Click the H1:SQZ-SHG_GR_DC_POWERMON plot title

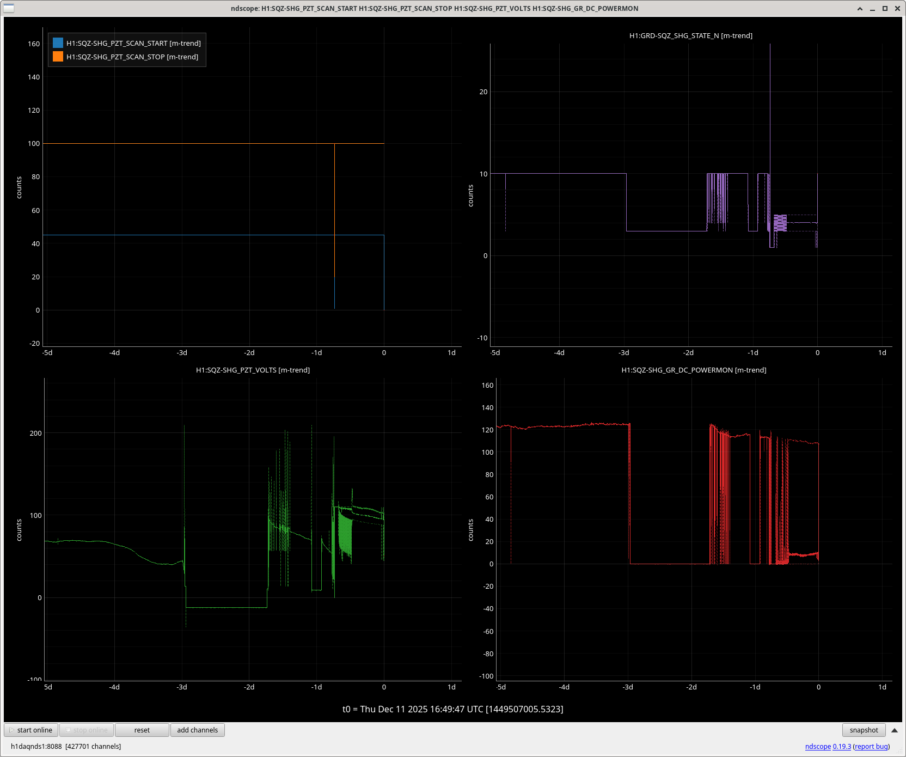[694, 370]
